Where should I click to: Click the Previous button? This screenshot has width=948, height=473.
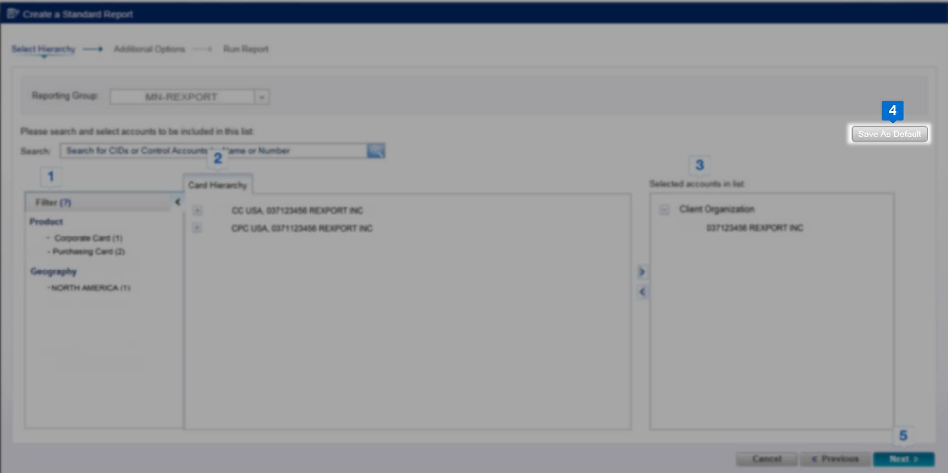836,458
